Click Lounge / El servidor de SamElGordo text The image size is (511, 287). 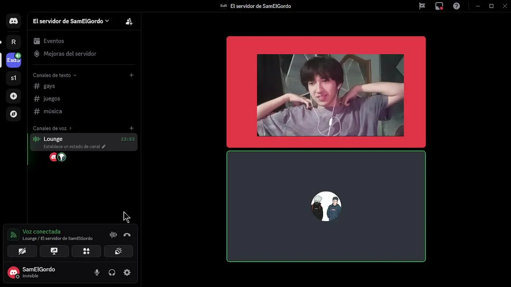[x=57, y=238]
